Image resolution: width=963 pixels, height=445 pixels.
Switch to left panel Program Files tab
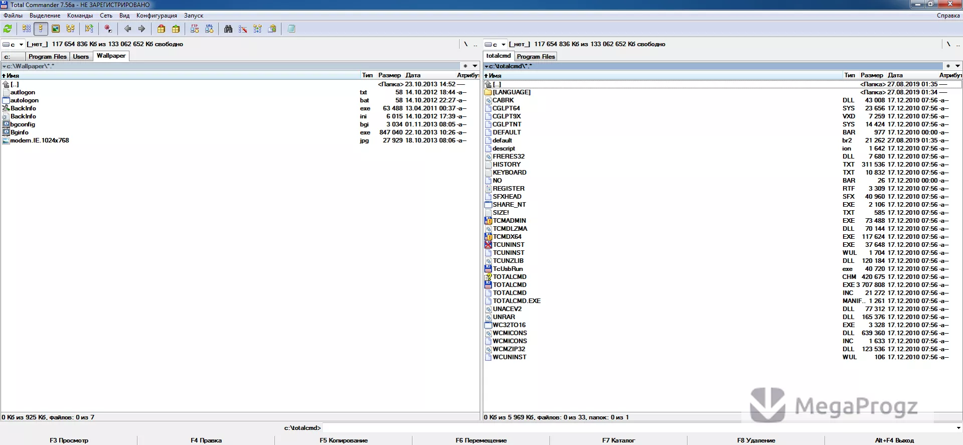[48, 57]
